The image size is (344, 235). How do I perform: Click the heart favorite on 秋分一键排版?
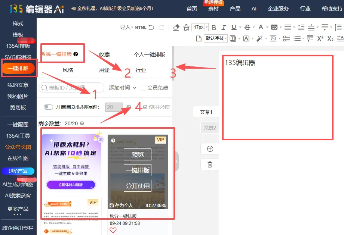tap(113, 230)
